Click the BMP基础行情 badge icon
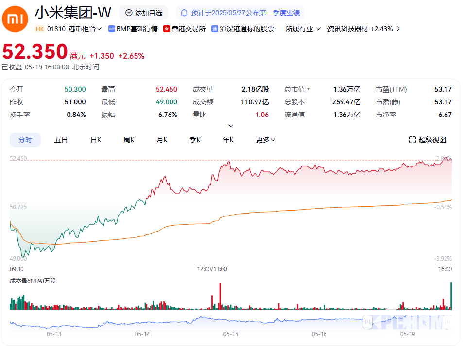This screenshot has height=349, width=463. 111,29
